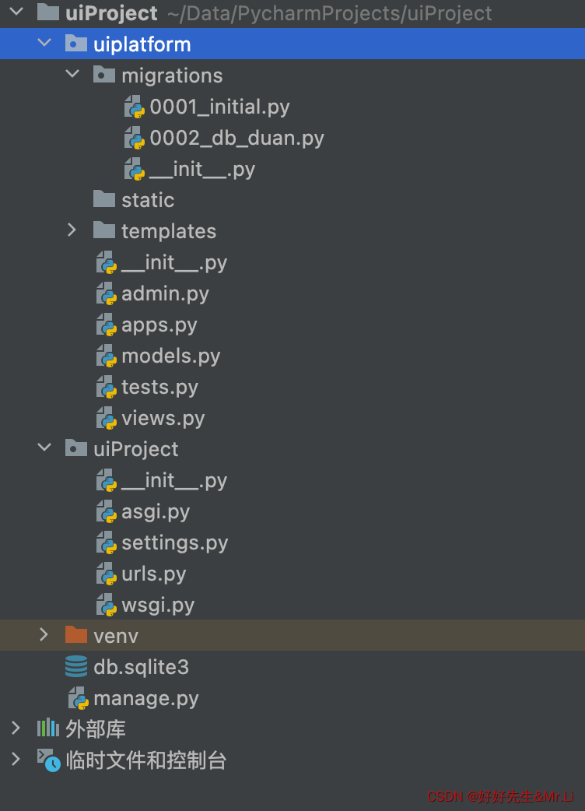
Task: Select the 临时文件和控制台 node label
Action: click(x=146, y=761)
